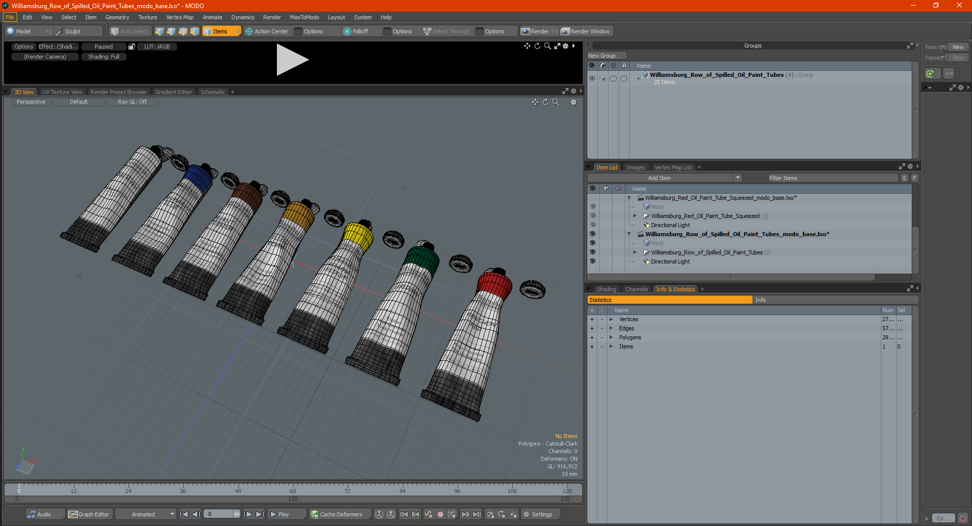Toggle Options checkbox next to Action Center
This screenshot has width=972, height=526.
pos(298,31)
